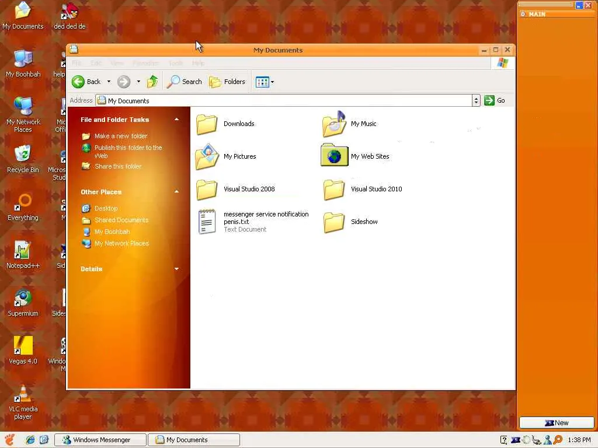Viewport: 598px width, 448px height.
Task: Go up one folder level
Action: click(x=152, y=82)
